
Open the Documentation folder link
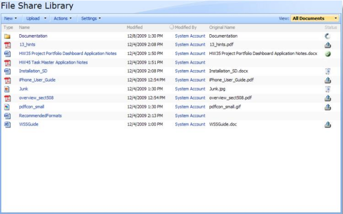pyautogui.click(x=33, y=36)
